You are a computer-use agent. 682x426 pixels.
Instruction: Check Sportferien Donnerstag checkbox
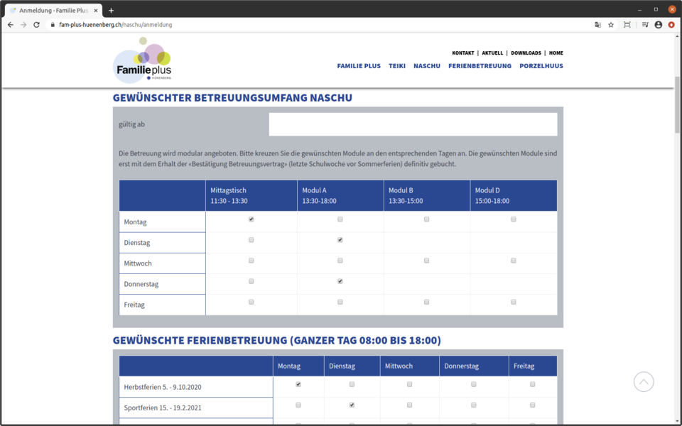pyautogui.click(x=474, y=405)
